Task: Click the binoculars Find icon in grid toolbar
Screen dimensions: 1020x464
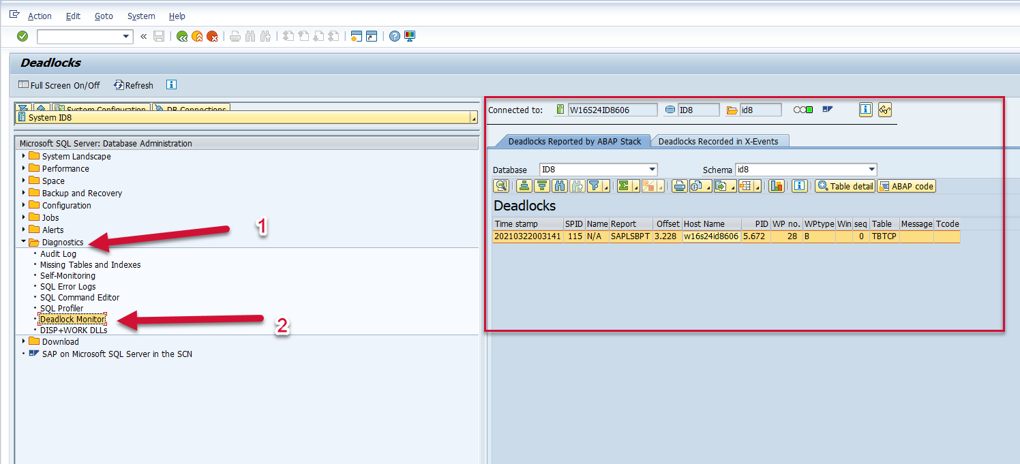Action: [x=559, y=186]
